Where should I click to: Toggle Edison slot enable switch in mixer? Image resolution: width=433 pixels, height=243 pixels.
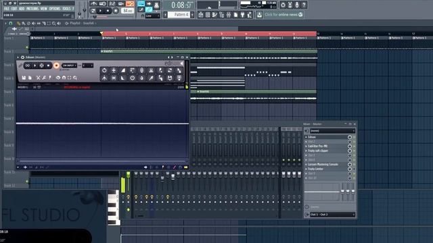(x=355, y=137)
